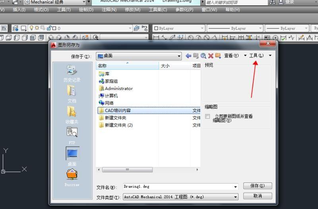318x209 pixels.
Task: Open the 帮助(H) menu
Action: (x=233, y=10)
